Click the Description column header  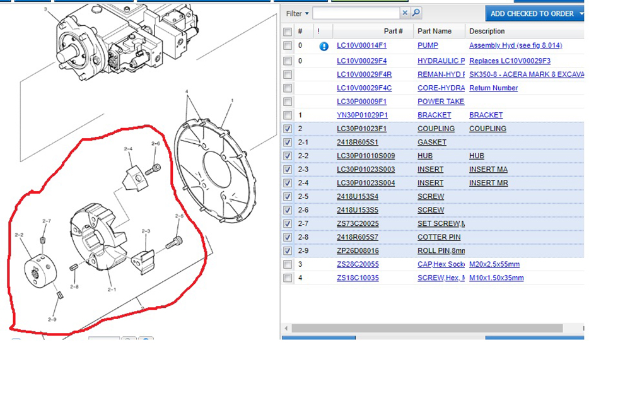point(487,32)
